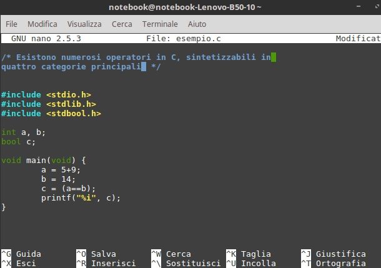Image resolution: width=381 pixels, height=268 pixels.
Task: Place cursor on '#include <stdio.h>' line
Action: pyautogui.click(x=46, y=95)
